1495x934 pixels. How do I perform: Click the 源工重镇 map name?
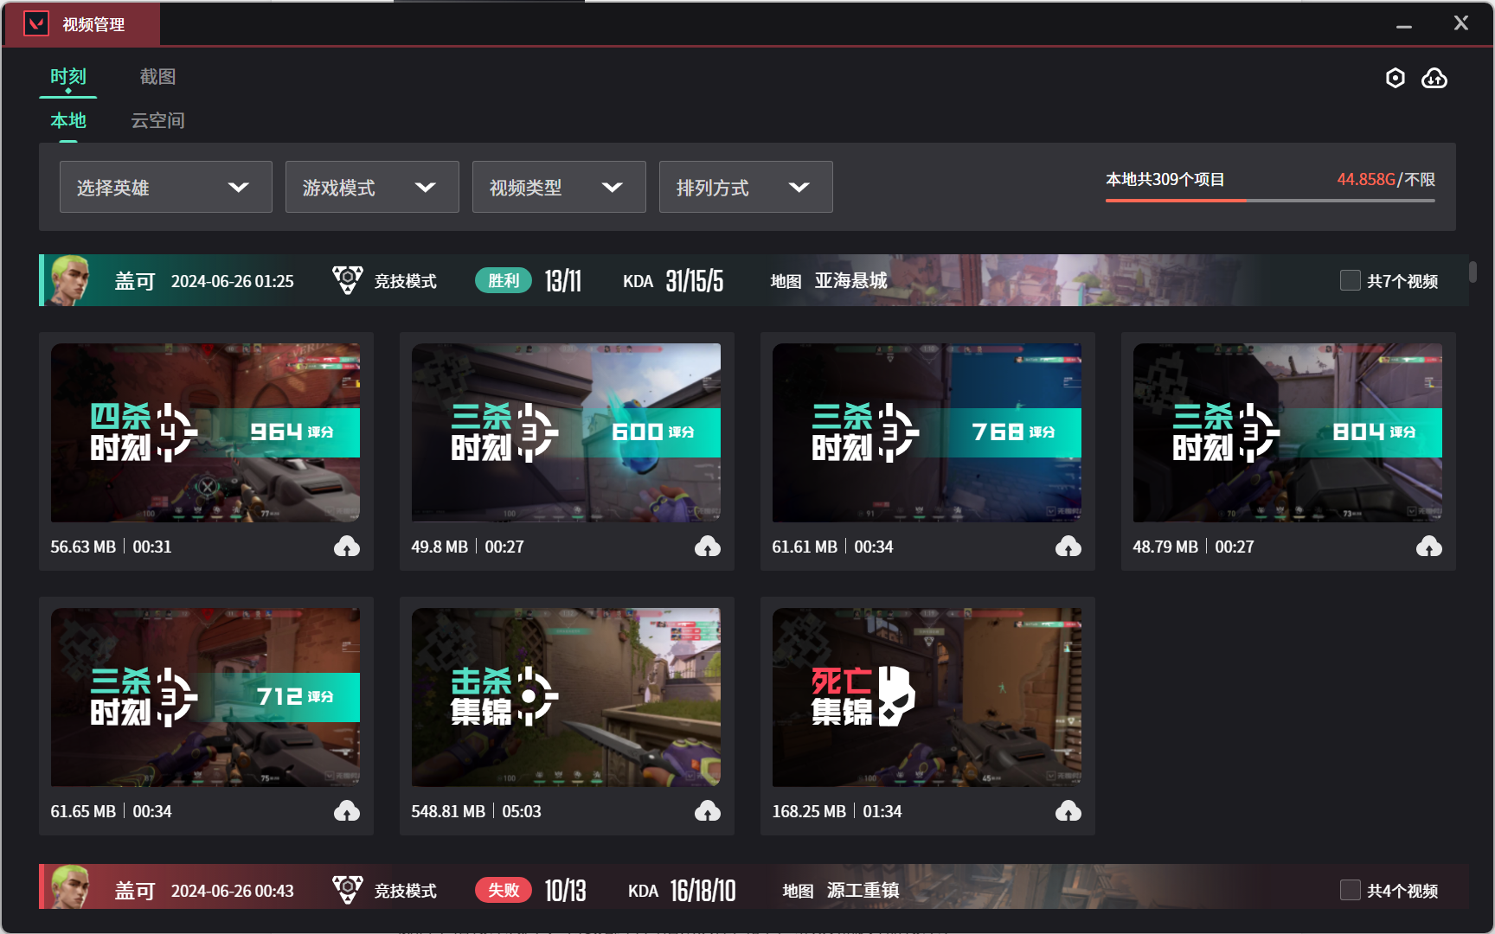(863, 890)
